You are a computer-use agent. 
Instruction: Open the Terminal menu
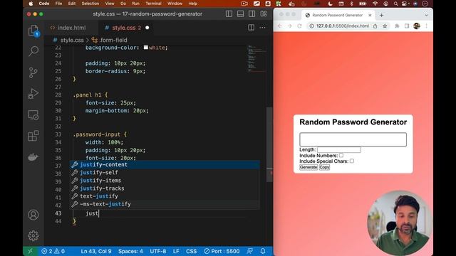tap(153, 4)
